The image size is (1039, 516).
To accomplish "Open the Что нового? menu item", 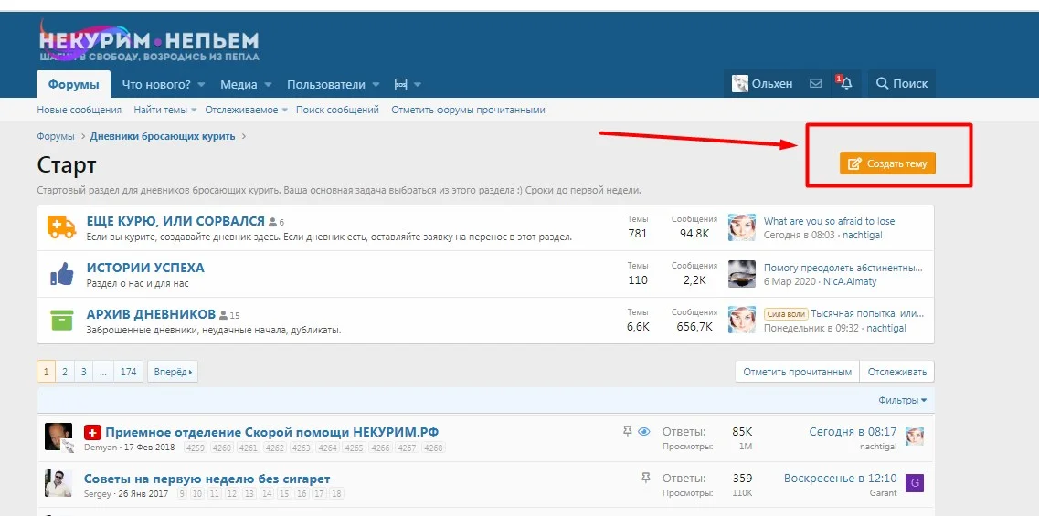I will (156, 85).
